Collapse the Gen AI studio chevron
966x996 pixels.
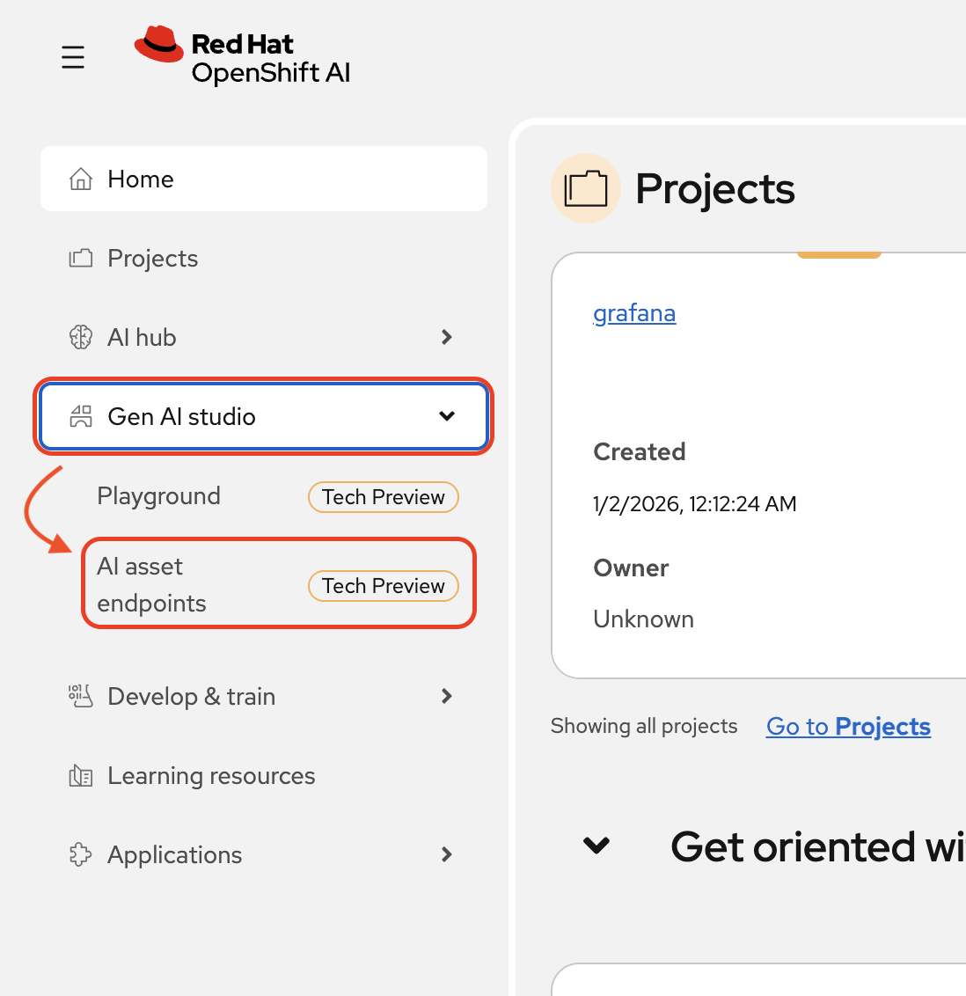pyautogui.click(x=447, y=416)
